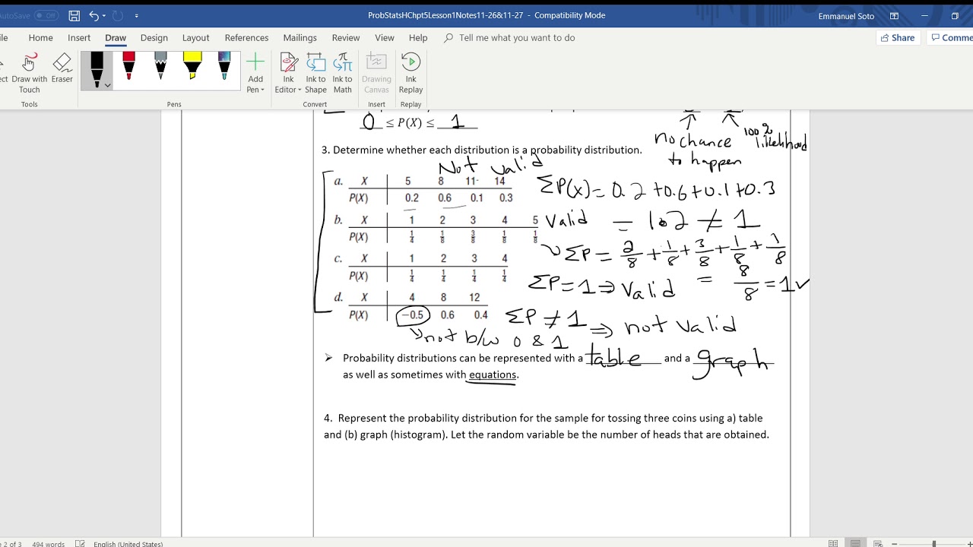Open the Review tab
Viewport: 973px width, 547px height.
click(x=346, y=38)
